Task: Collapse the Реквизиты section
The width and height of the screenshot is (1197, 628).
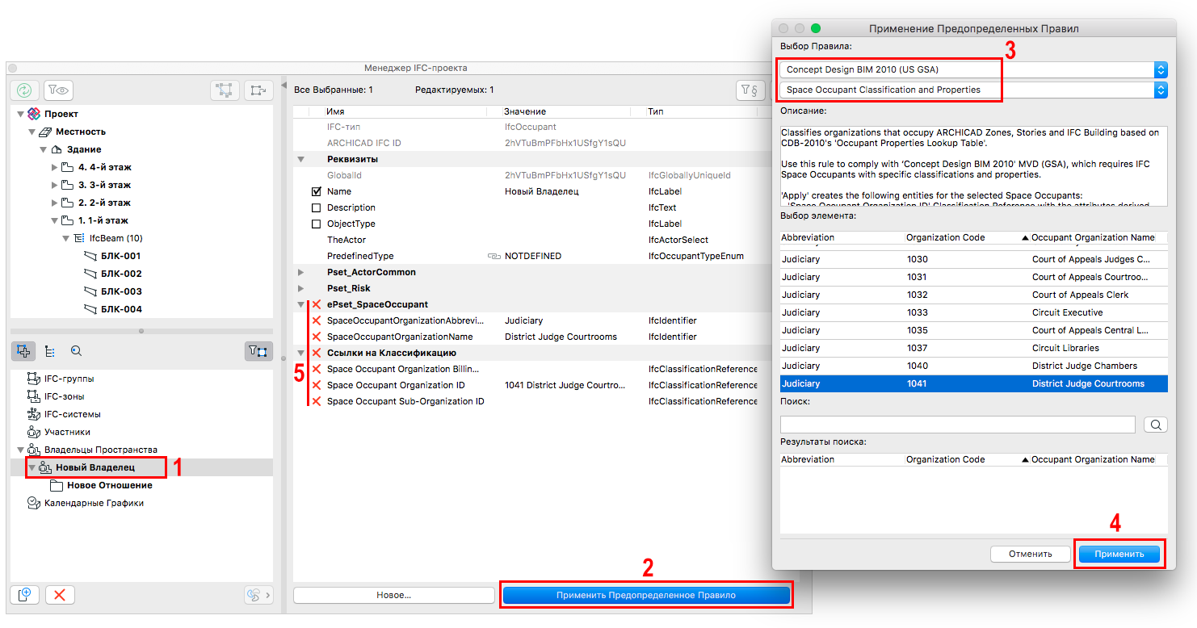Action: coord(300,159)
